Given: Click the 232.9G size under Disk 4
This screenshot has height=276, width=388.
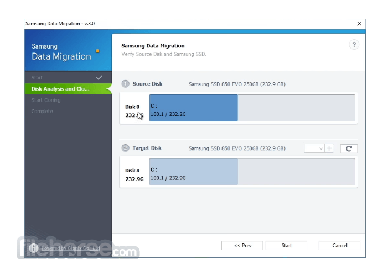Looking at the screenshot, I should point(134,179).
